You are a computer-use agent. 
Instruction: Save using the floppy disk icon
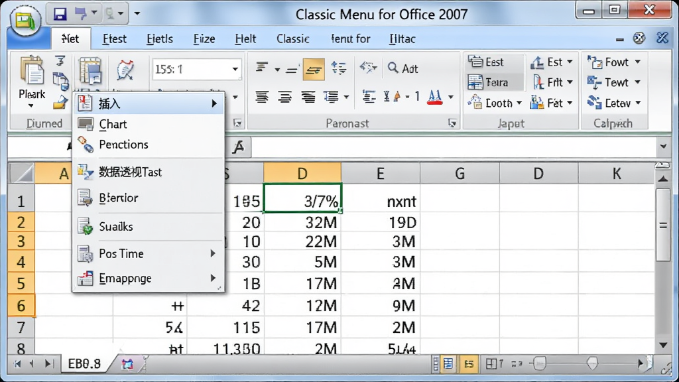[60, 13]
